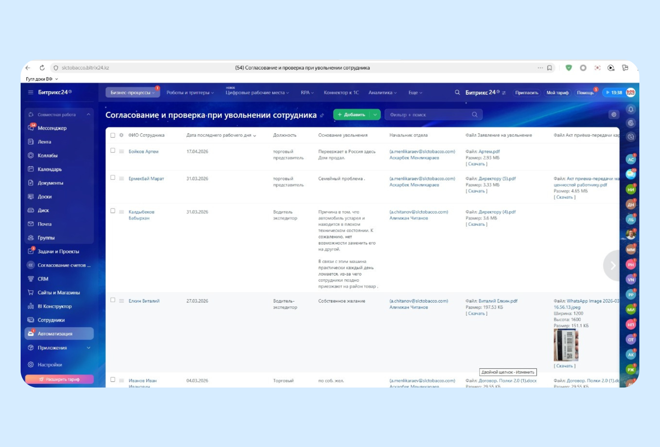
Task: Select all rows checkbox in the header
Action: tap(113, 135)
